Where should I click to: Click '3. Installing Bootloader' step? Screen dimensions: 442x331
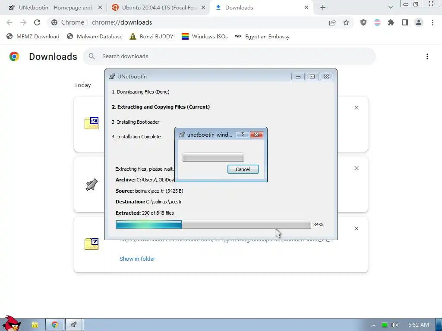(x=136, y=122)
